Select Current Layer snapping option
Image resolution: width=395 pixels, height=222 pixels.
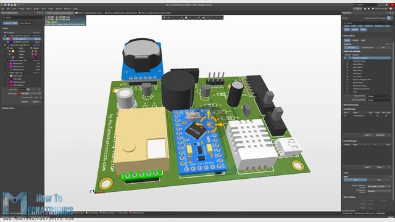click(x=367, y=47)
